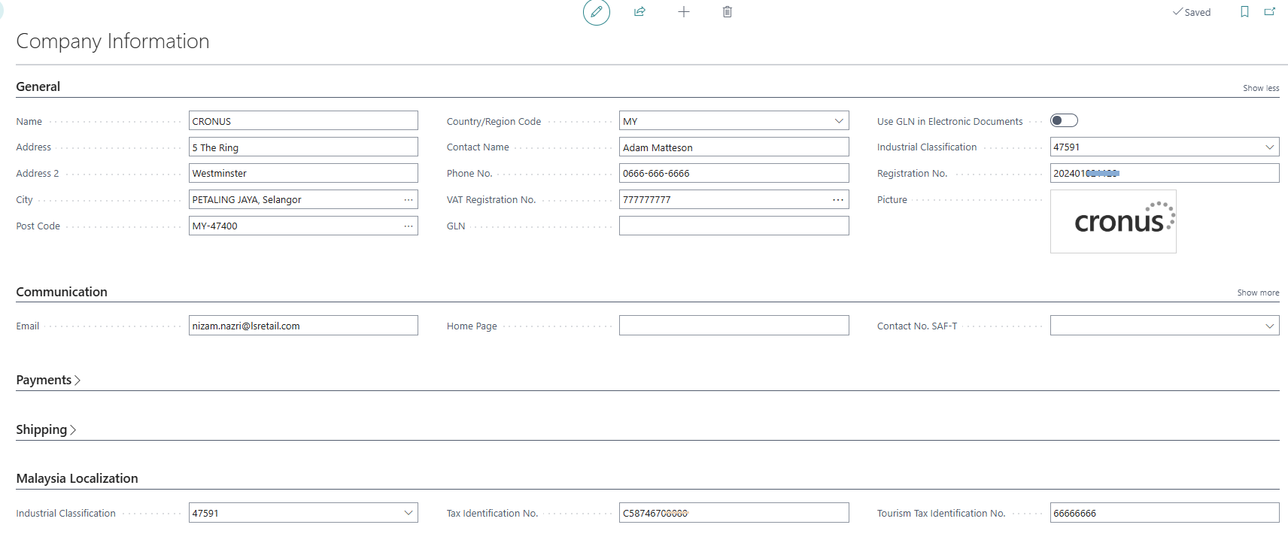Open page in new window icon
The width and height of the screenshot is (1288, 552).
tap(1270, 12)
